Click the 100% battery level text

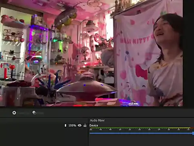coord(72,125)
